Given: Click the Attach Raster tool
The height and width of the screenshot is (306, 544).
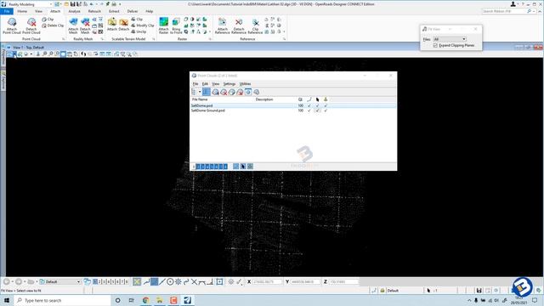Looking at the screenshot, I should point(163,26).
